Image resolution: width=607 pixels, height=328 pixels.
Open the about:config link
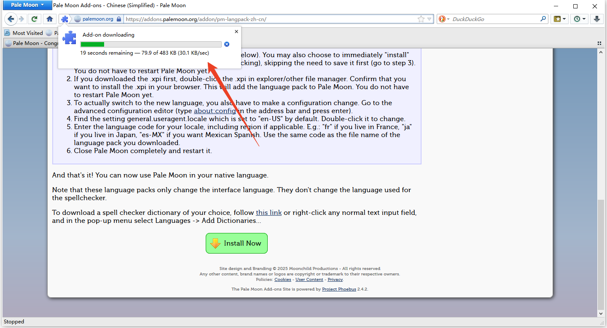point(214,111)
